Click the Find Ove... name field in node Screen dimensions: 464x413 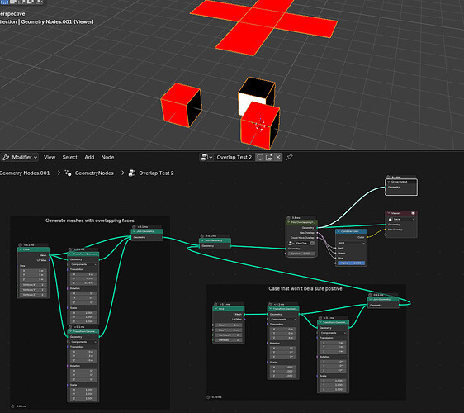click(302, 243)
